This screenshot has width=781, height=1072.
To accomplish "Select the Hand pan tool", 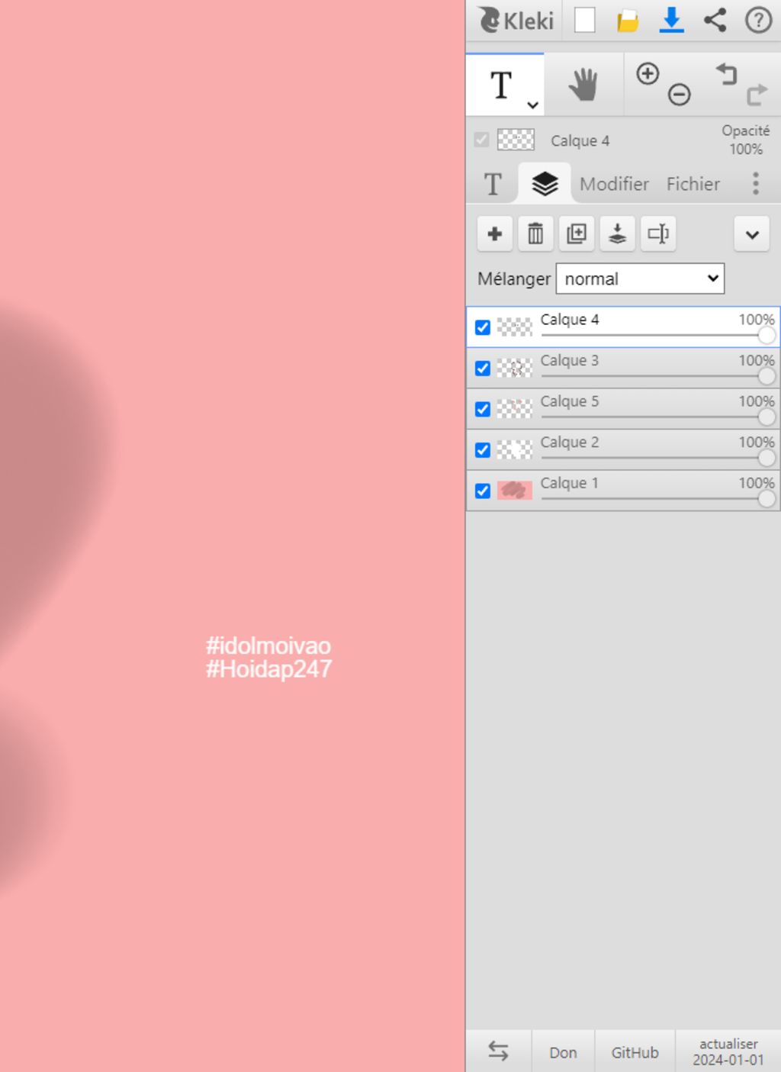I will coord(583,85).
